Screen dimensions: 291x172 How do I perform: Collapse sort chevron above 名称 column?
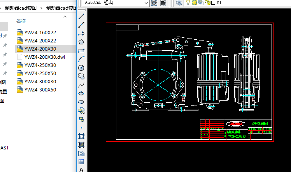[x=64, y=17]
